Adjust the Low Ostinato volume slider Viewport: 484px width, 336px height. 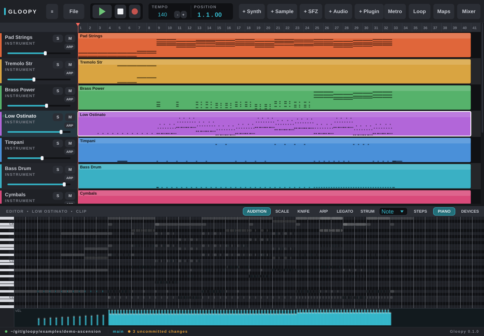tap(39, 132)
